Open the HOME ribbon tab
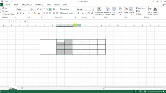Screen dimensions: 166x93 coord(8,5)
